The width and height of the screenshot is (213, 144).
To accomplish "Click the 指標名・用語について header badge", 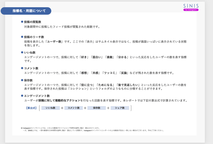I will (26, 11).
